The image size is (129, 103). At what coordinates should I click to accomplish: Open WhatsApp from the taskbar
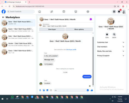point(12,97)
